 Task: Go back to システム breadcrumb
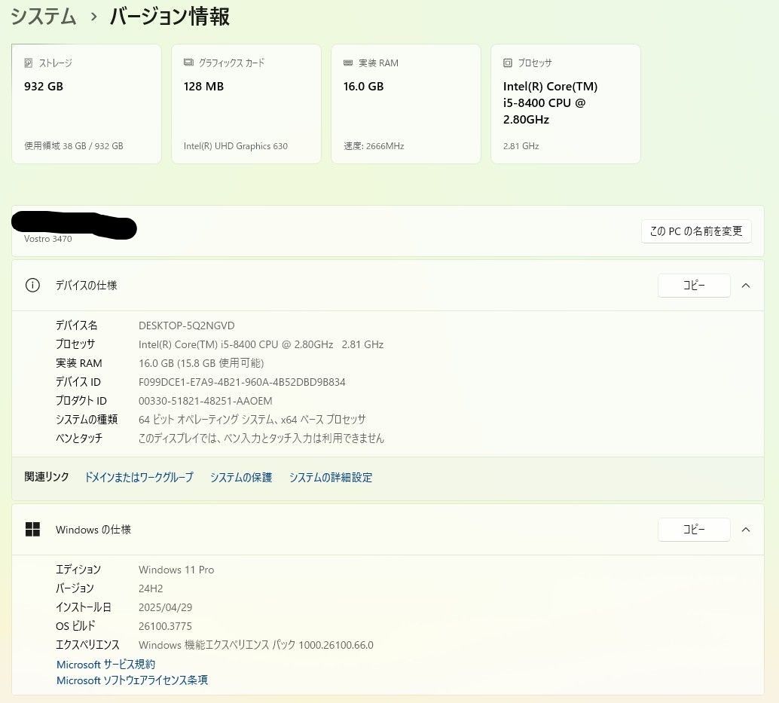click(44, 17)
